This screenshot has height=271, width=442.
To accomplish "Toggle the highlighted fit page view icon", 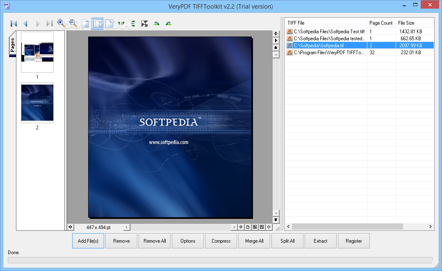I will point(98,24).
